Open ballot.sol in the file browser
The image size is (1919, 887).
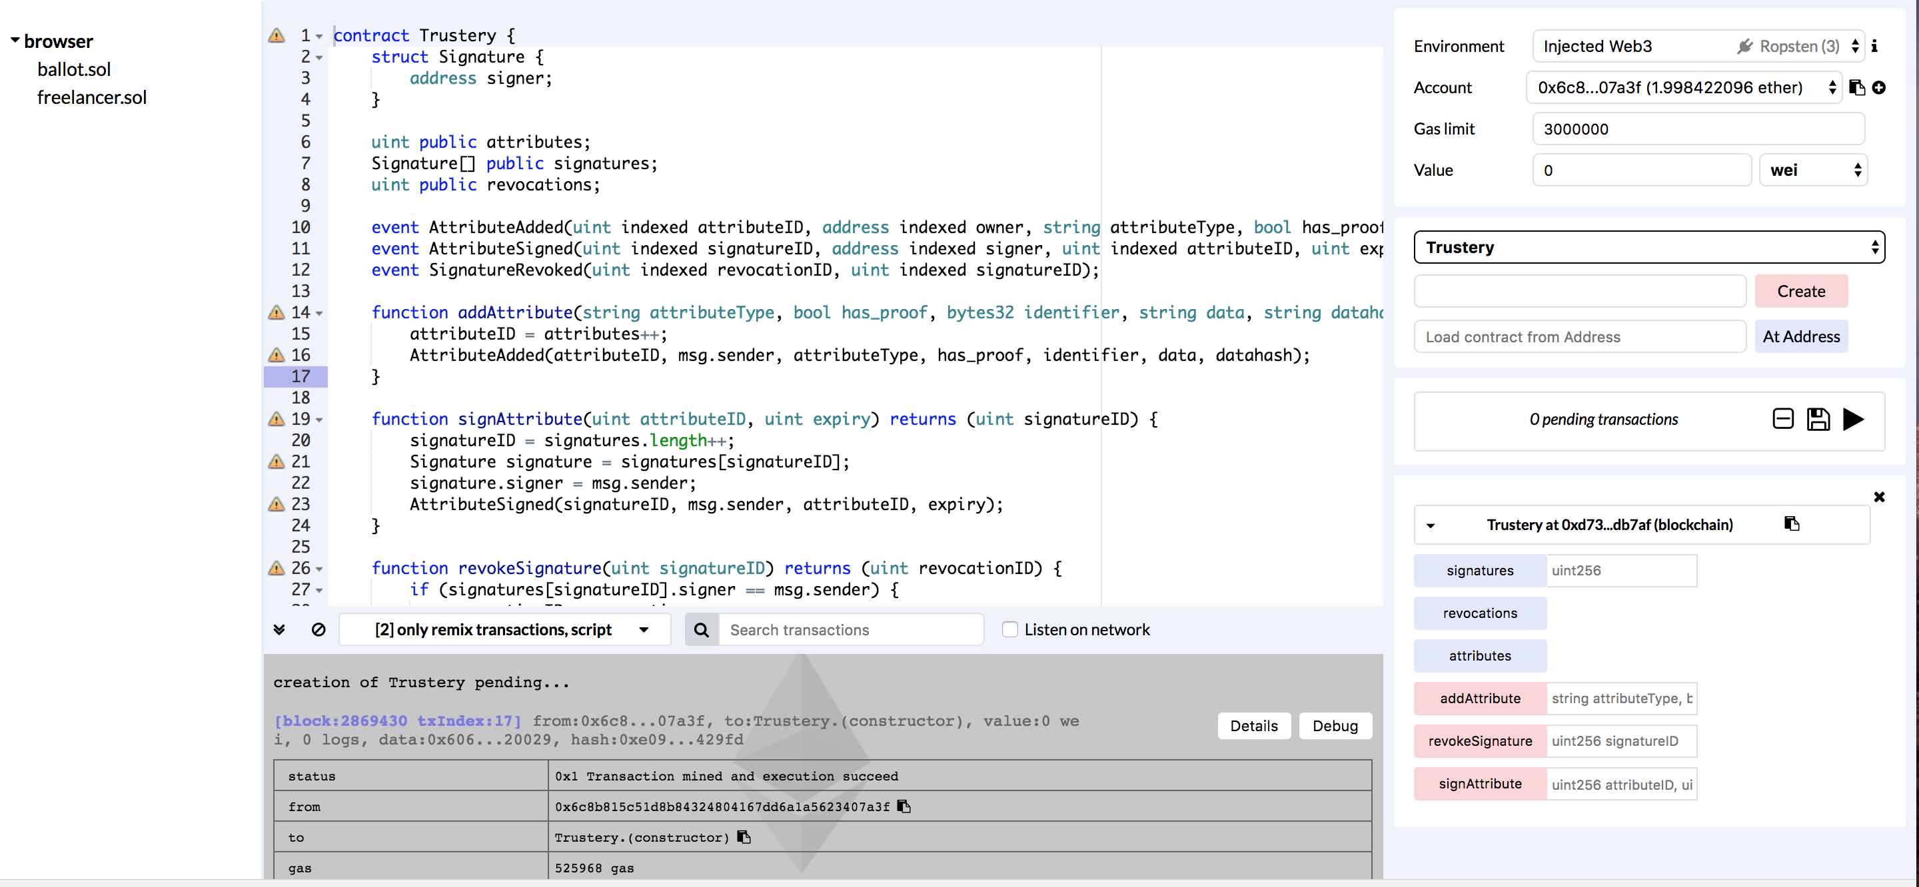tap(74, 69)
